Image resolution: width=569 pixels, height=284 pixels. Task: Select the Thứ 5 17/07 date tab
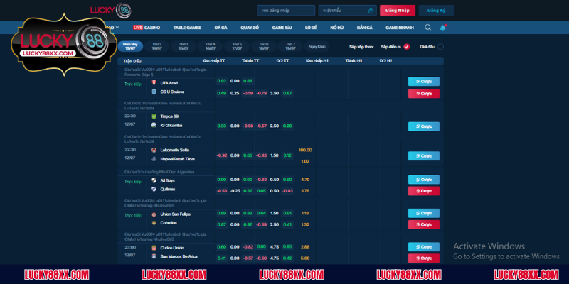click(x=237, y=46)
